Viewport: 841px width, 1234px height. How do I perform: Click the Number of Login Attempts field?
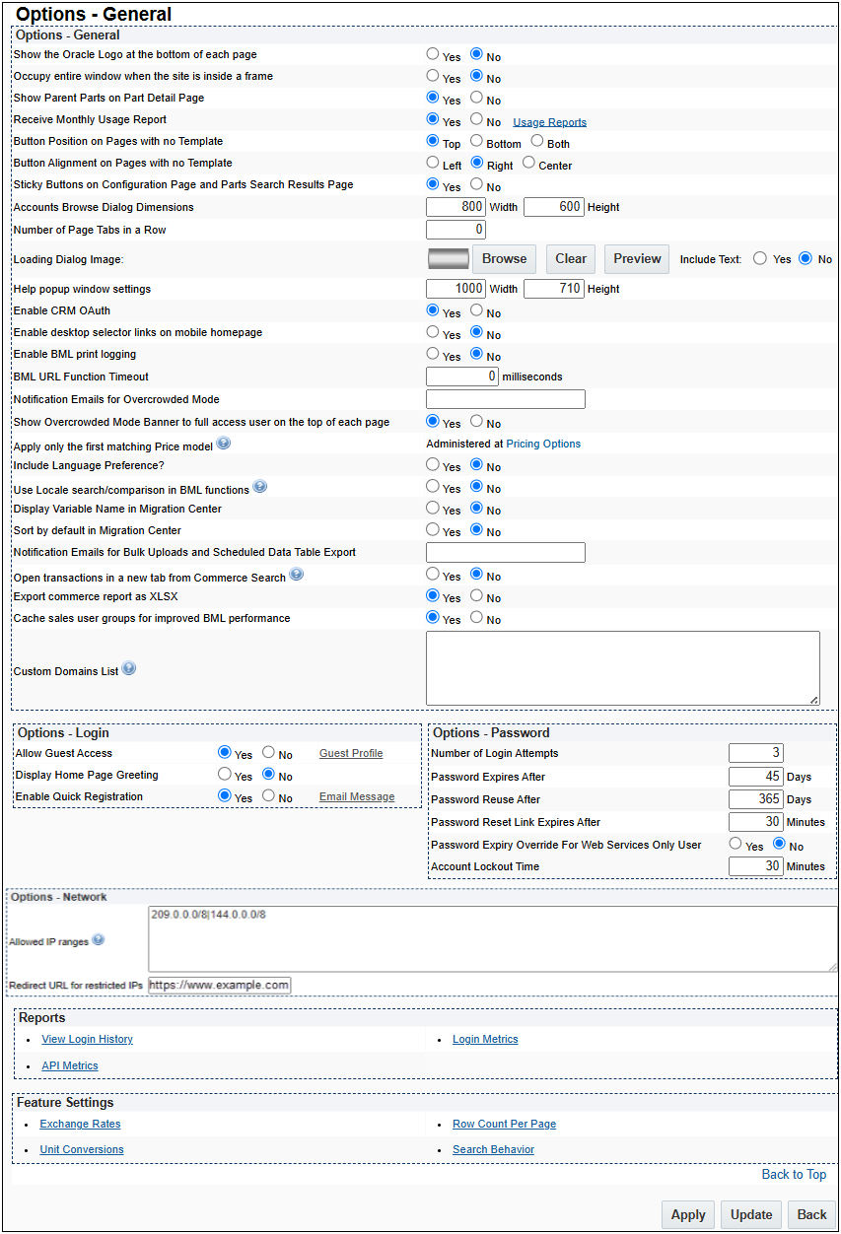click(755, 752)
